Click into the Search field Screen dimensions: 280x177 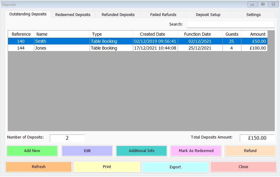click(231, 24)
